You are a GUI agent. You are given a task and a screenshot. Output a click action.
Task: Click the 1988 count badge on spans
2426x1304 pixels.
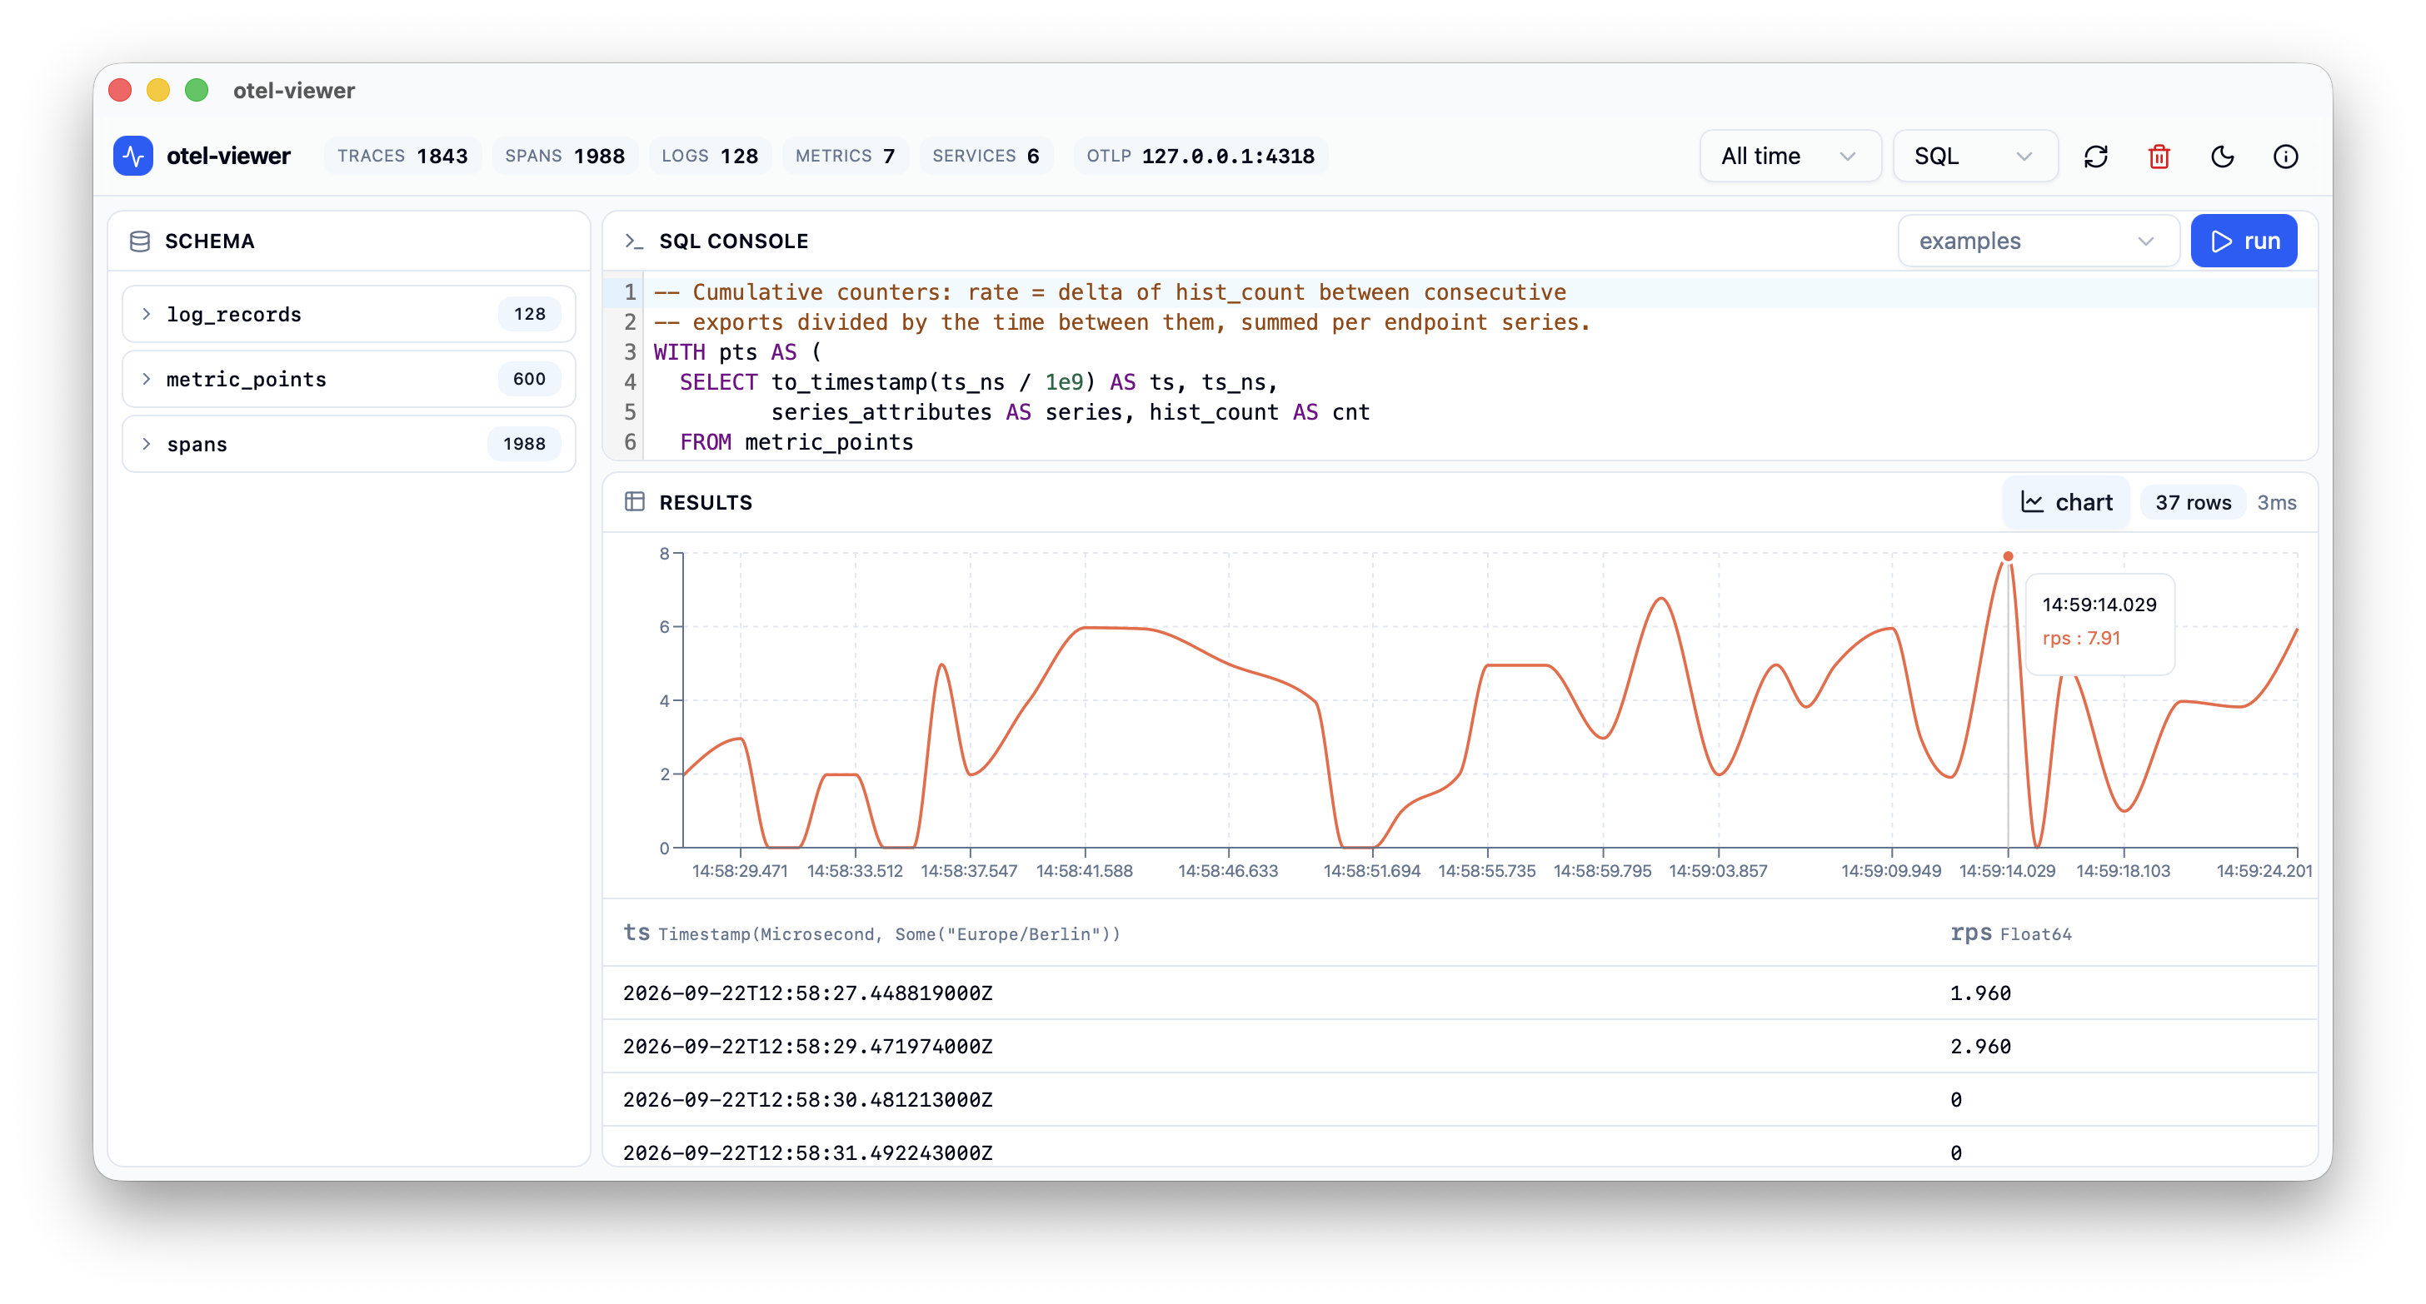click(524, 444)
